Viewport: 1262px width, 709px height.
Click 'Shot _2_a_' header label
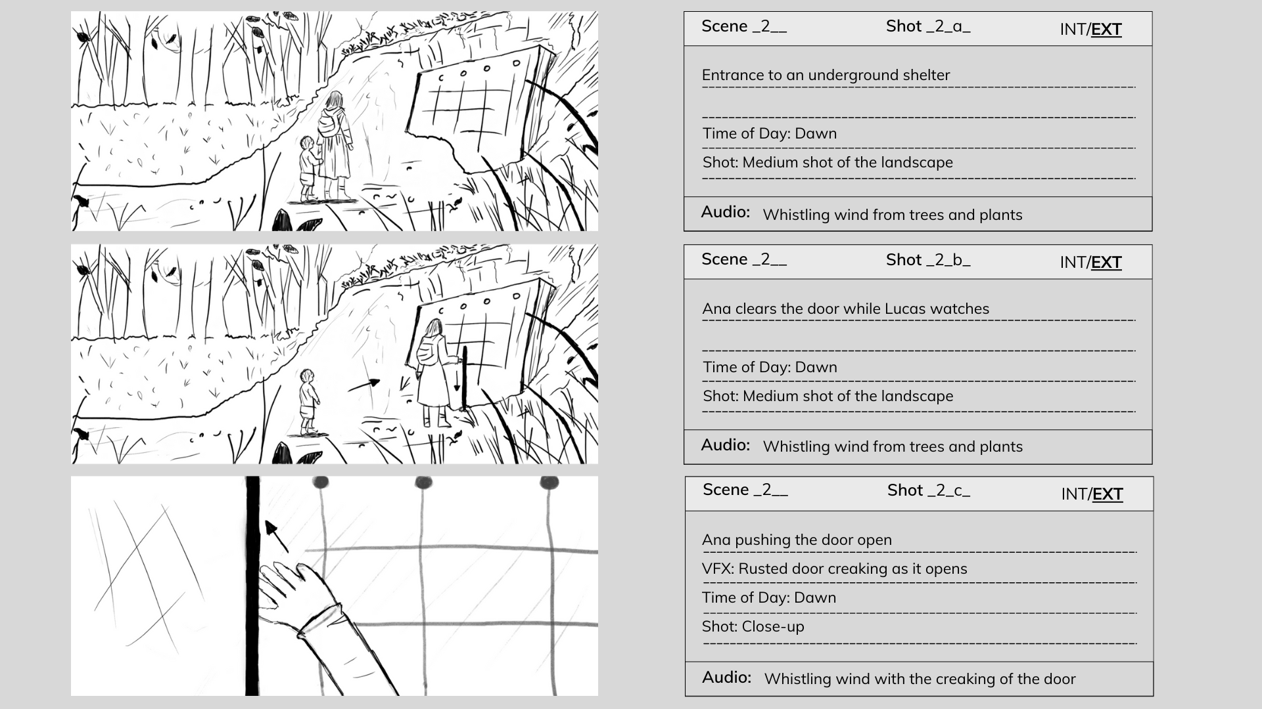(x=928, y=26)
